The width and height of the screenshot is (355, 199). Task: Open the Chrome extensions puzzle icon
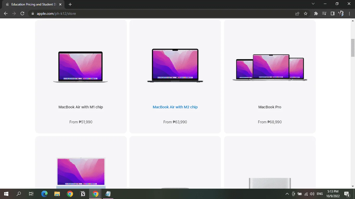(x=316, y=13)
